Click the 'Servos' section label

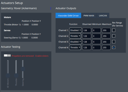(7, 30)
